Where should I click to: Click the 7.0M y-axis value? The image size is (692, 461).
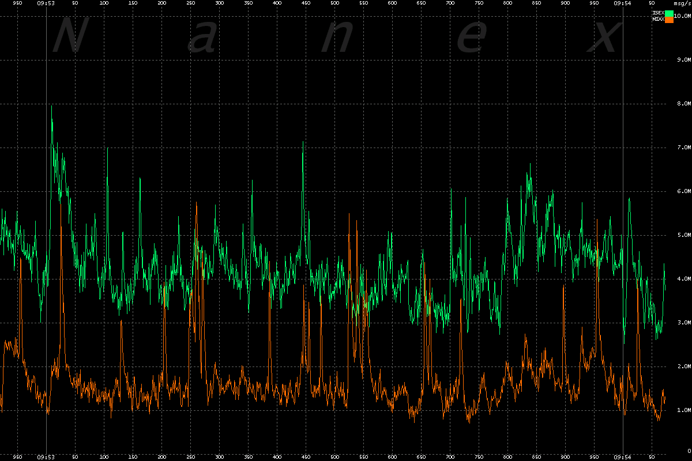[684, 148]
